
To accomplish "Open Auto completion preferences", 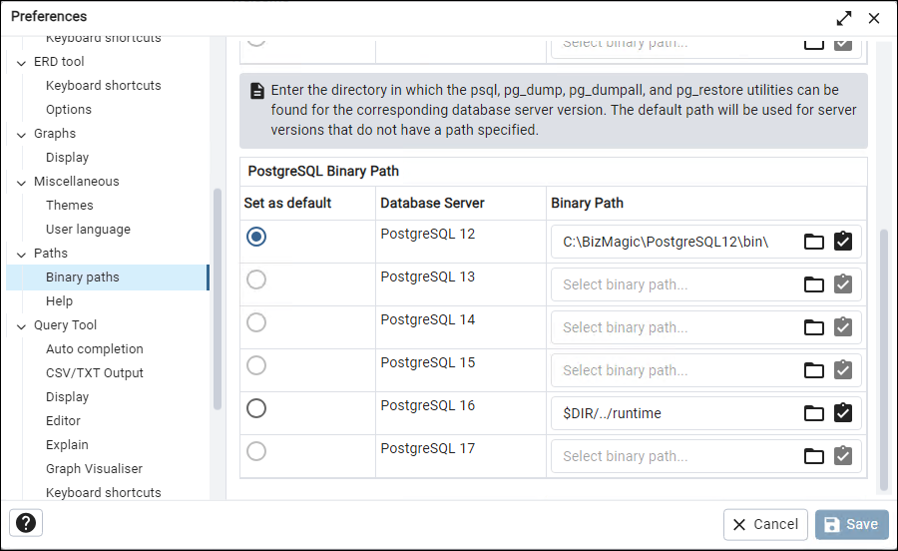I will [x=95, y=349].
